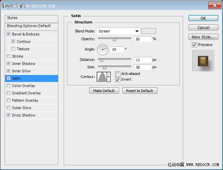This screenshot has height=170, width=223.
Task: Toggle the Drop Shadow checkbox
Action: pyautogui.click(x=8, y=115)
